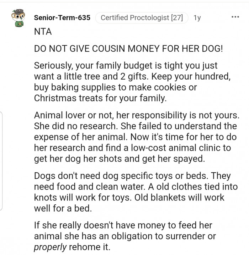249x255 pixels.
Task: Click the text "Old blankets will work"
Action: [x=190, y=197]
